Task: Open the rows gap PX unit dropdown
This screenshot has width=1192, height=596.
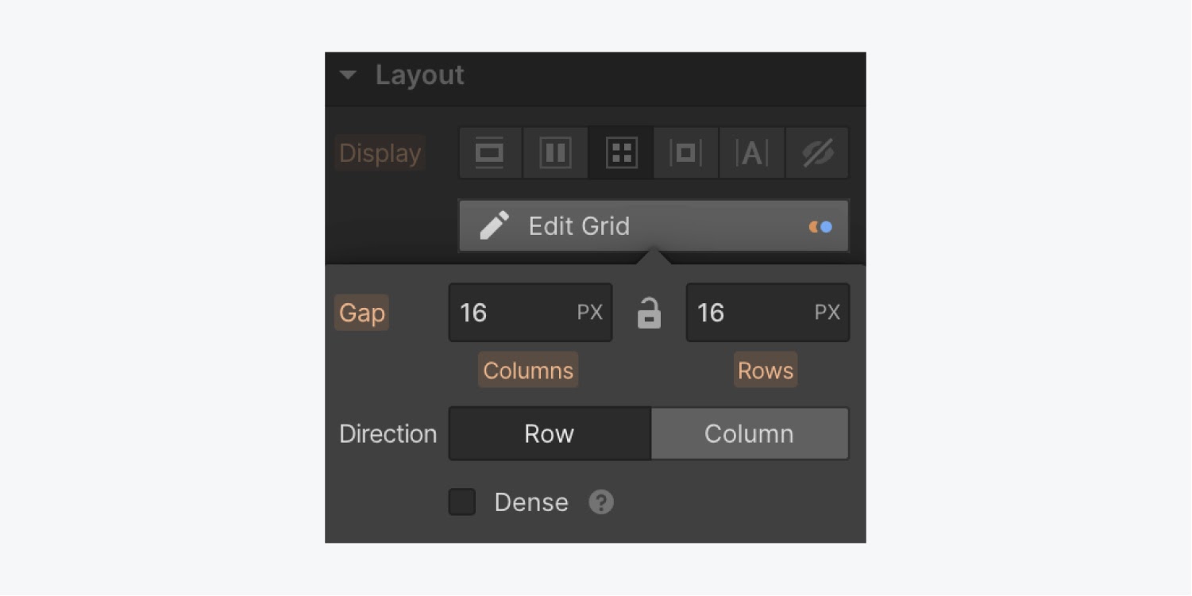Action: [827, 313]
